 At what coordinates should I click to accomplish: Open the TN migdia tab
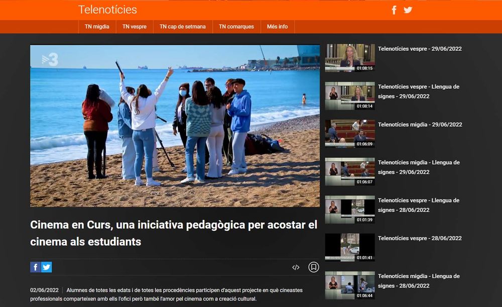pyautogui.click(x=97, y=27)
